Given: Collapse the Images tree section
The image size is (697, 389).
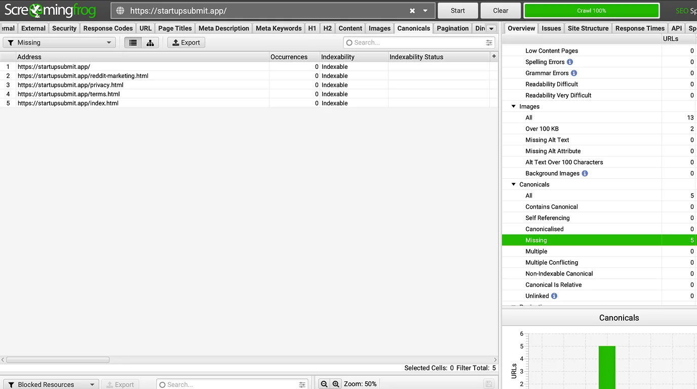Looking at the screenshot, I should point(514,106).
